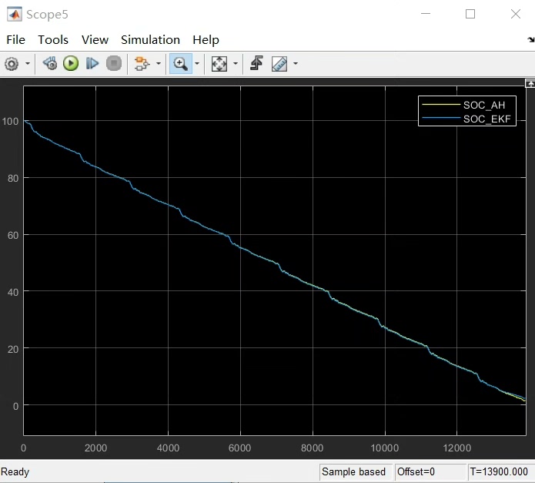Click the SOC_EKF legend entry
Screen dimensions: 535x483
point(487,119)
